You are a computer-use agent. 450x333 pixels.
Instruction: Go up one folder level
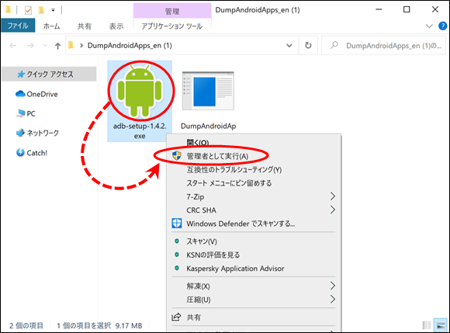(57, 46)
